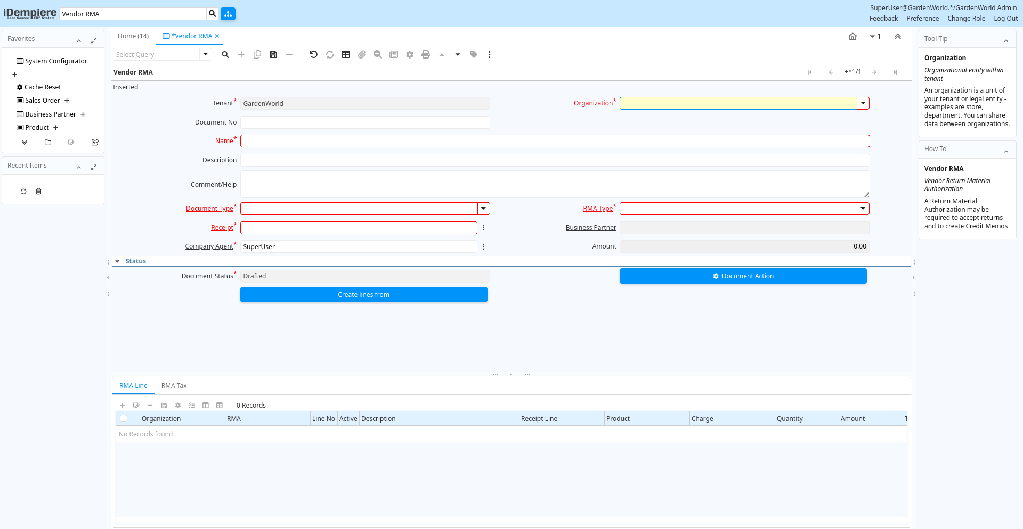
Task: Click the Find record magnifier icon
Action: coord(225,54)
